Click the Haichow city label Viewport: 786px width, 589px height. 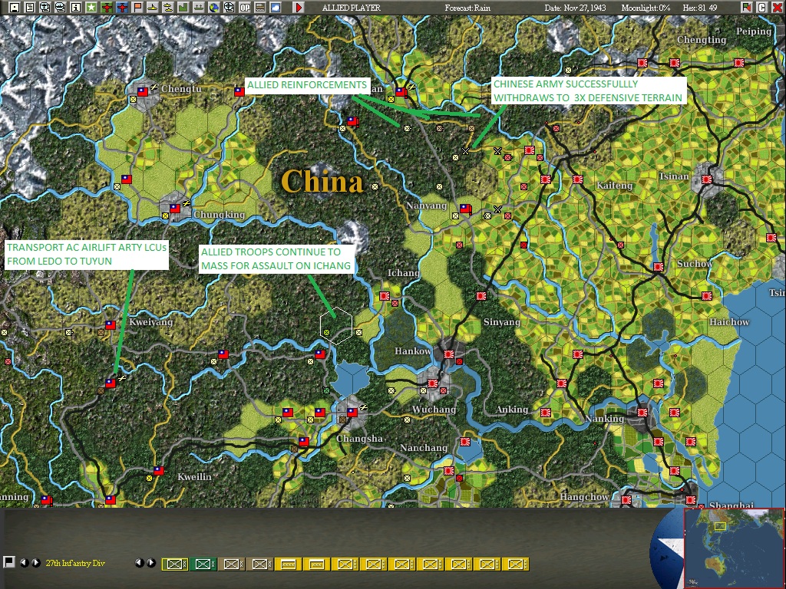tap(729, 321)
